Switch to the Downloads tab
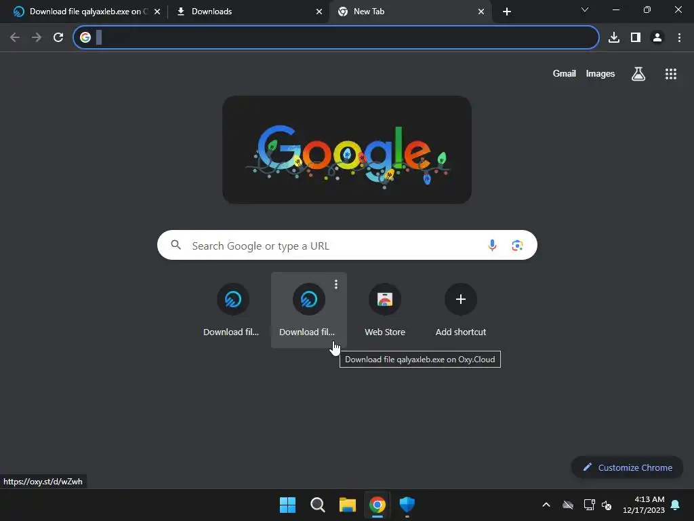 point(248,12)
